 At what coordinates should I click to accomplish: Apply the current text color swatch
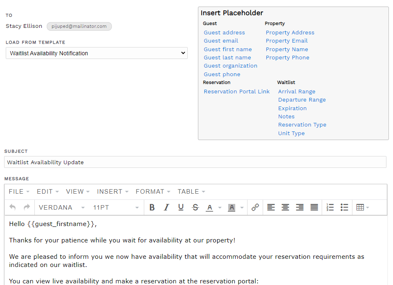tap(209, 207)
